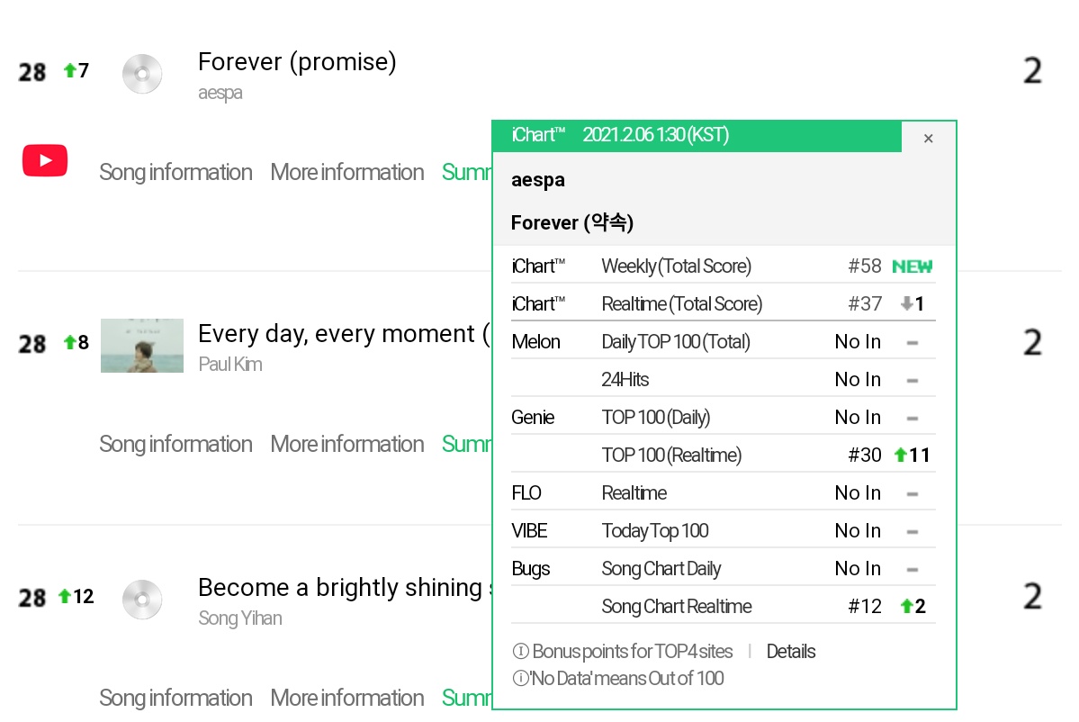Viewport: 1079px width, 722px height.
Task: Click the rank number 28 beside Forever (promise)
Action: [x=31, y=72]
